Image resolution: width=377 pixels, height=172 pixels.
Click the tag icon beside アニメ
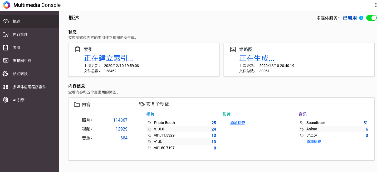(x=302, y=135)
